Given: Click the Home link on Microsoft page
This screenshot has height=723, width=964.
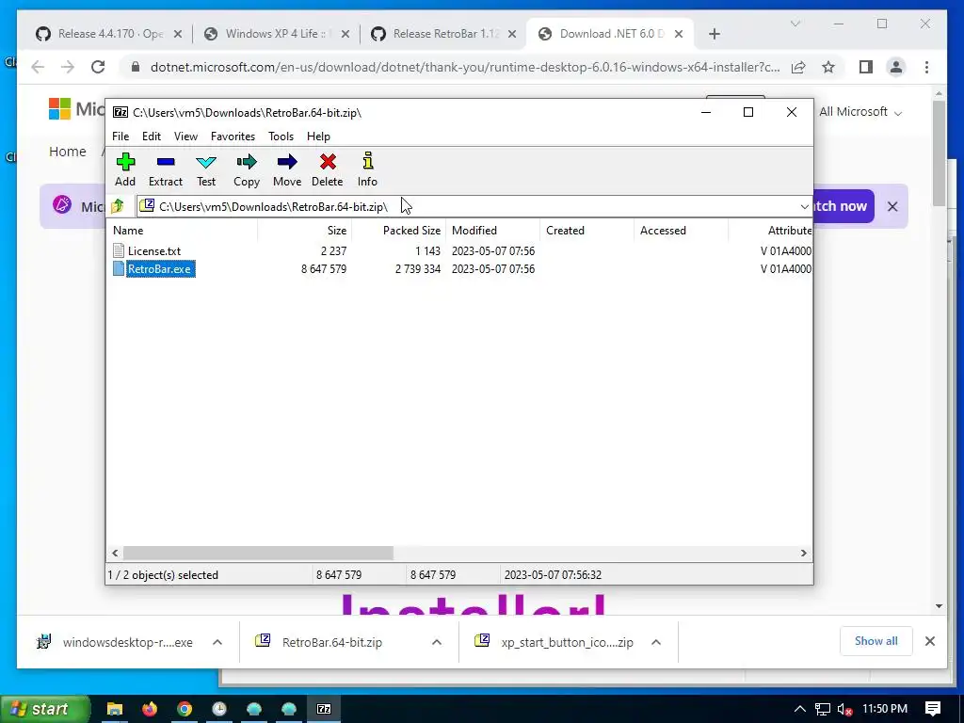Looking at the screenshot, I should click(68, 152).
